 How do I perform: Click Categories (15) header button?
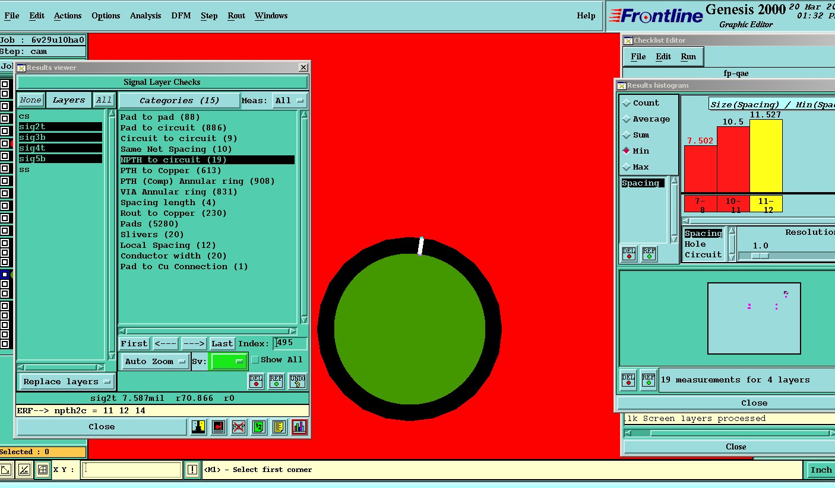(x=179, y=100)
